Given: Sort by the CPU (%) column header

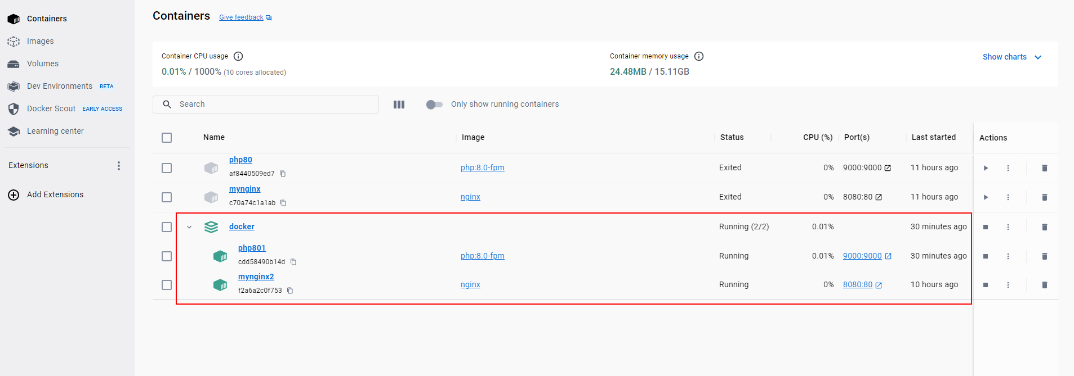Looking at the screenshot, I should (x=818, y=137).
